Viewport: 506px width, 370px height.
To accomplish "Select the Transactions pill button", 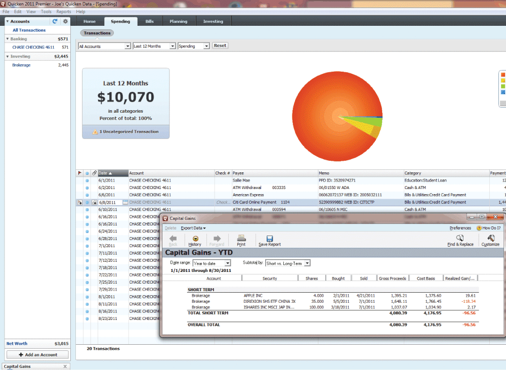I will pos(97,33).
